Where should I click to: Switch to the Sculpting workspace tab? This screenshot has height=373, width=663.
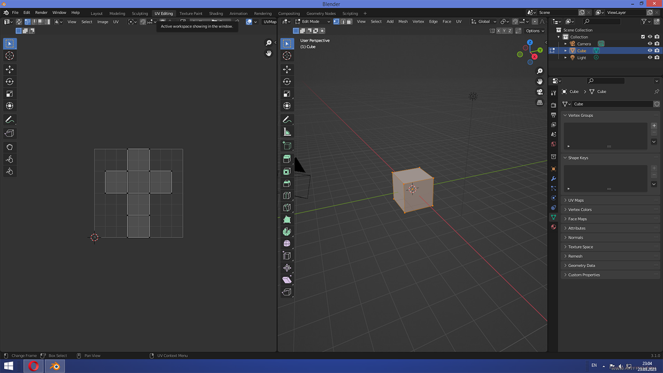pyautogui.click(x=139, y=13)
